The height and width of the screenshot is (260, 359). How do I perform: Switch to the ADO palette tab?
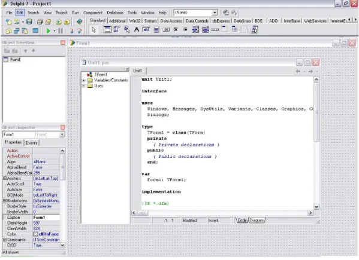pyautogui.click(x=273, y=21)
